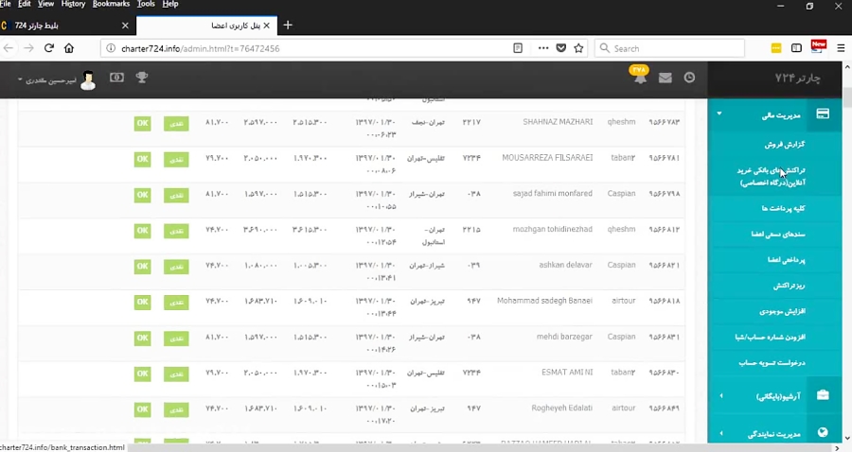The height and width of the screenshot is (452, 852).
Task: Expand the مدیریت نمایندگی section arrow
Action: 721,433
